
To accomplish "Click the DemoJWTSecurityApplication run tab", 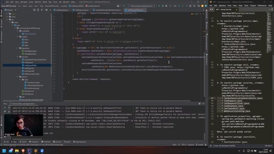I will [x=23, y=104].
